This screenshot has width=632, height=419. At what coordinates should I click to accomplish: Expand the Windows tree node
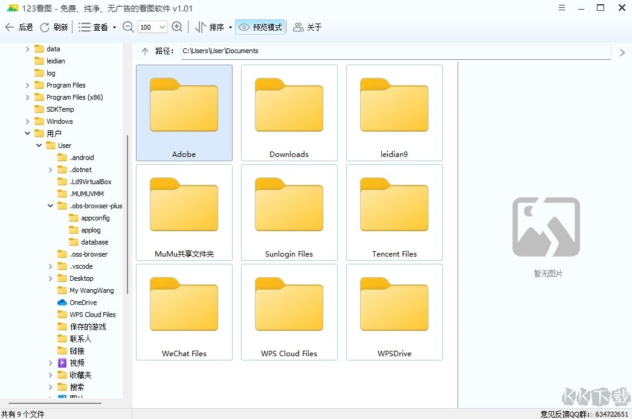(27, 121)
